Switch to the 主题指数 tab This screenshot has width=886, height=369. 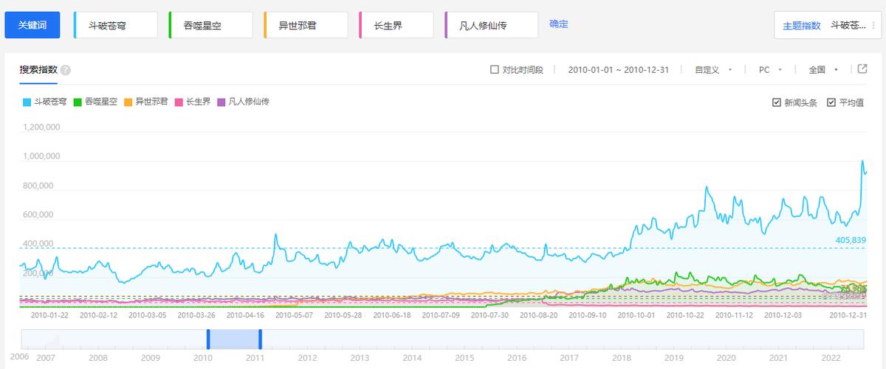pyautogui.click(x=802, y=25)
